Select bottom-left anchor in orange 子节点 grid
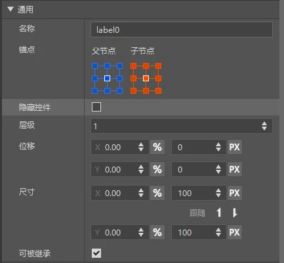Viewport: 284px width, 263px height. 133,91
